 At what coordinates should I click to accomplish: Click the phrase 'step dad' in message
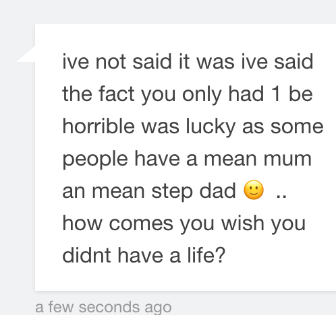pyautogui.click(x=194, y=192)
